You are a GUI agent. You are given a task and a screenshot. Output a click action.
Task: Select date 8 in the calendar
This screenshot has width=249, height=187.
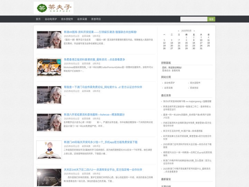pyautogui.click(x=186, y=40)
